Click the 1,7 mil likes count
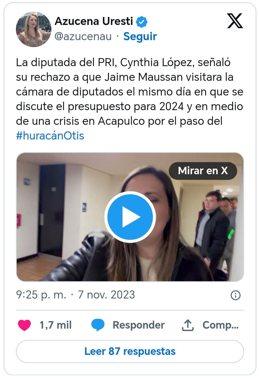 point(55,325)
